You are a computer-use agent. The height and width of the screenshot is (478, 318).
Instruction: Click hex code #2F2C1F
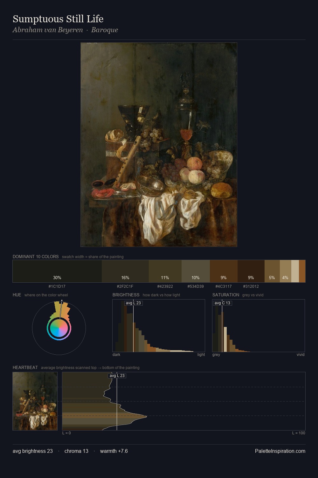125,286
